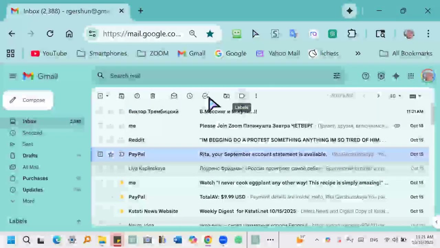440x248 pixels.
Task: Click the Labels icon in toolbar
Action: tap(242, 96)
